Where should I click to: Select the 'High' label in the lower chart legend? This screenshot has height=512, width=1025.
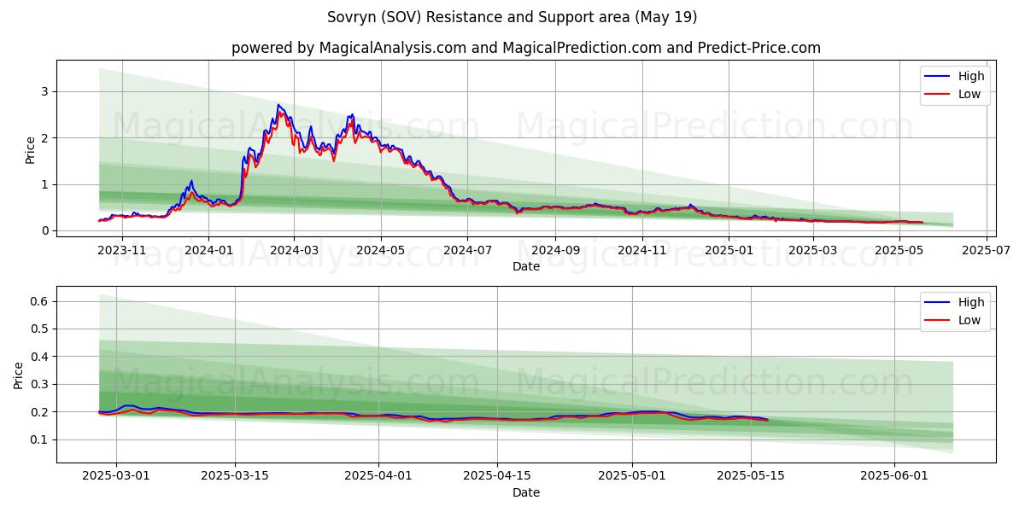[971, 302]
